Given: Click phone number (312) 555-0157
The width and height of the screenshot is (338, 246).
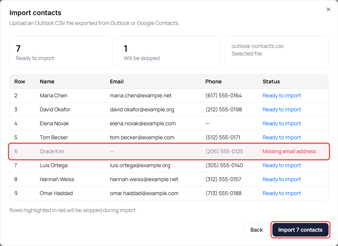Looking at the screenshot, I should 223,179.
